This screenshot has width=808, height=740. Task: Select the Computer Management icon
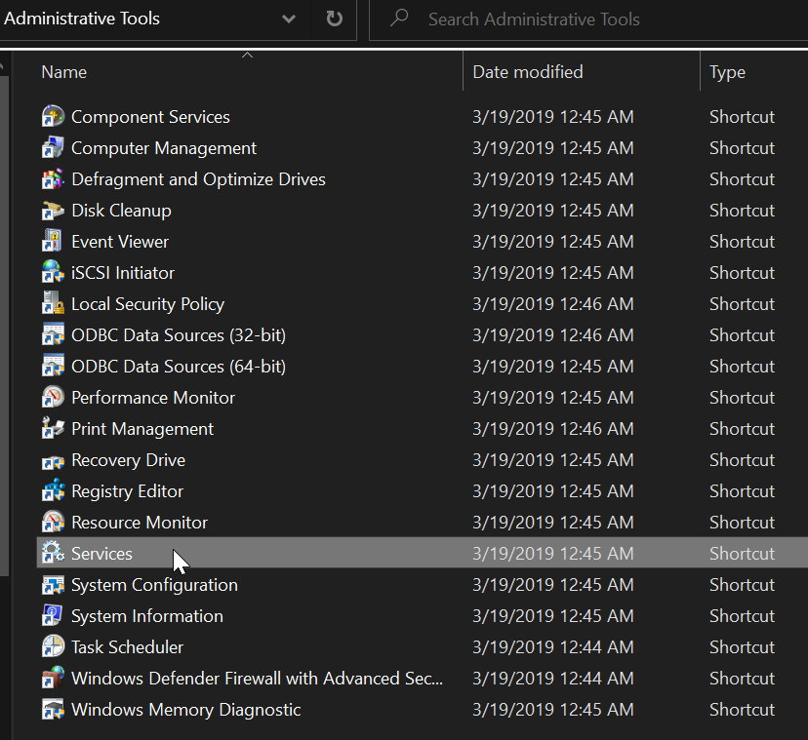(53, 148)
